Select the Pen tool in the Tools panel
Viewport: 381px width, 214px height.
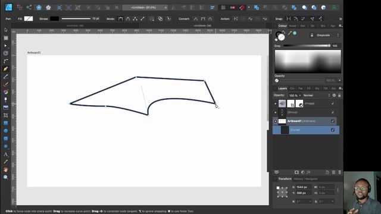6,69
